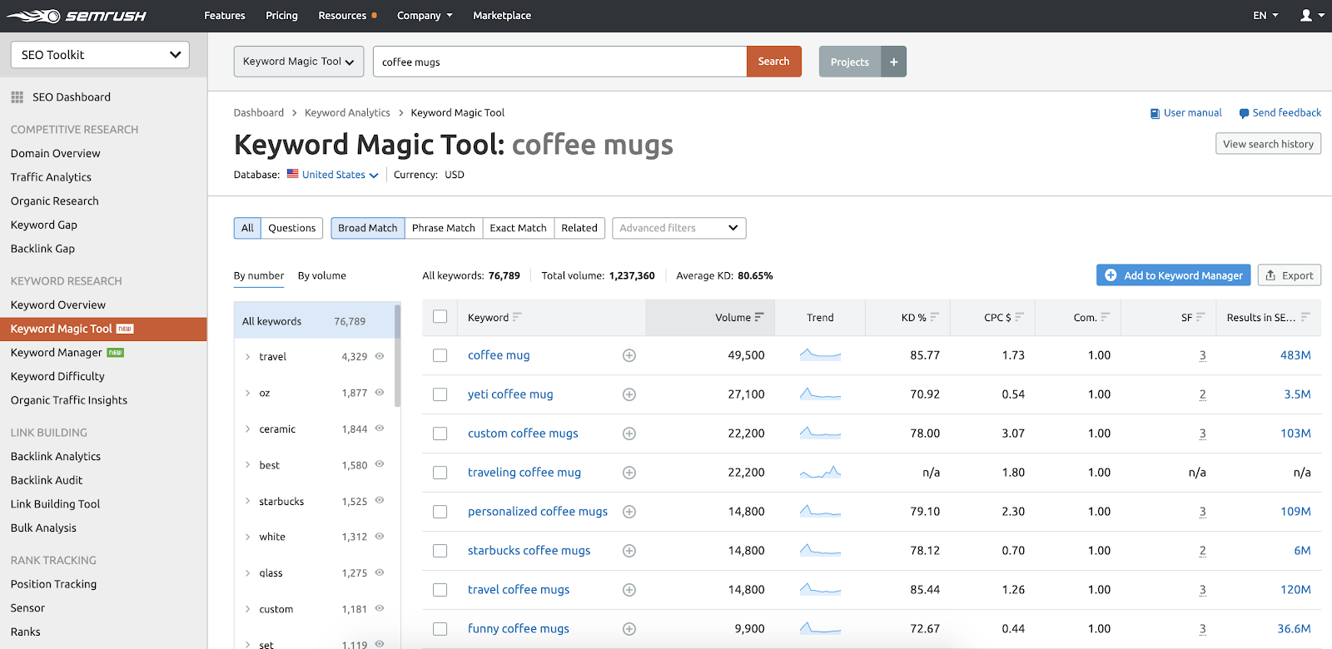
Task: Open Backlink Audit in sidebar
Action: tap(47, 480)
